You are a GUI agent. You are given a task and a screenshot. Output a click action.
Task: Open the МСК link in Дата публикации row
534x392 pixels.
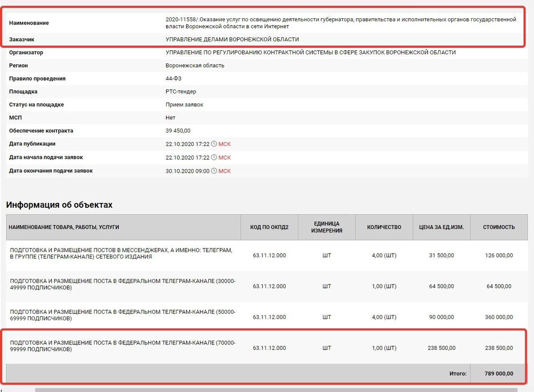[225, 144]
